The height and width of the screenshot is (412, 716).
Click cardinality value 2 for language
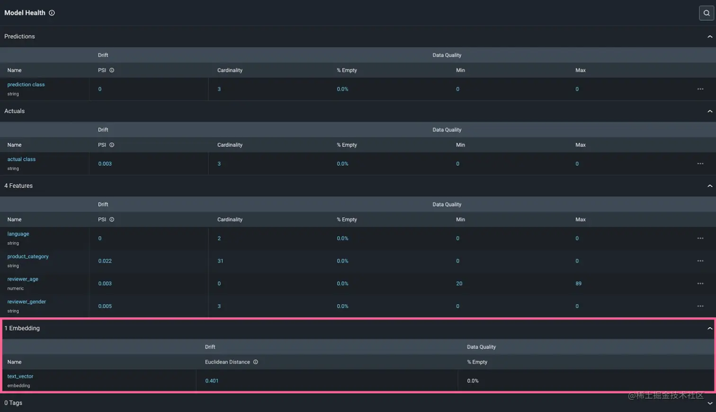point(219,238)
